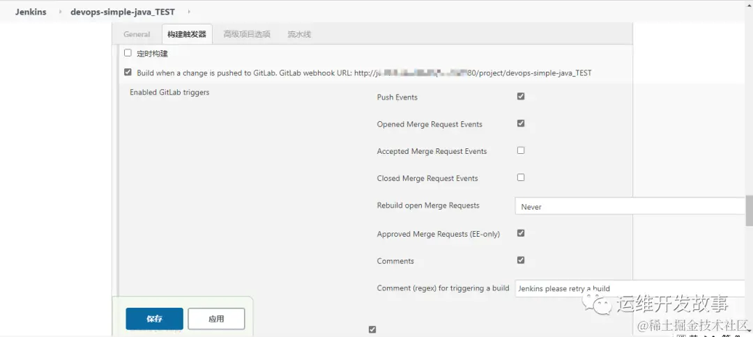Uncheck the Push Events checkbox
The image size is (753, 337).
point(521,96)
